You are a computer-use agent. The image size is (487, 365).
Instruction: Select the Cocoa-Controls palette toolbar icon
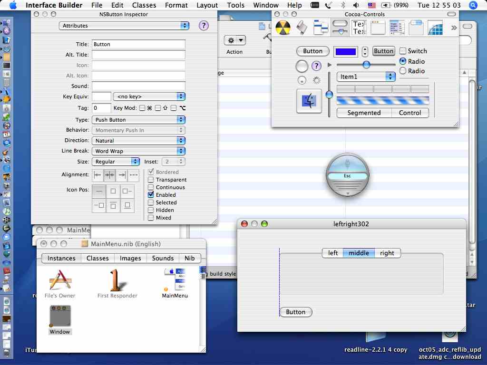(x=340, y=28)
